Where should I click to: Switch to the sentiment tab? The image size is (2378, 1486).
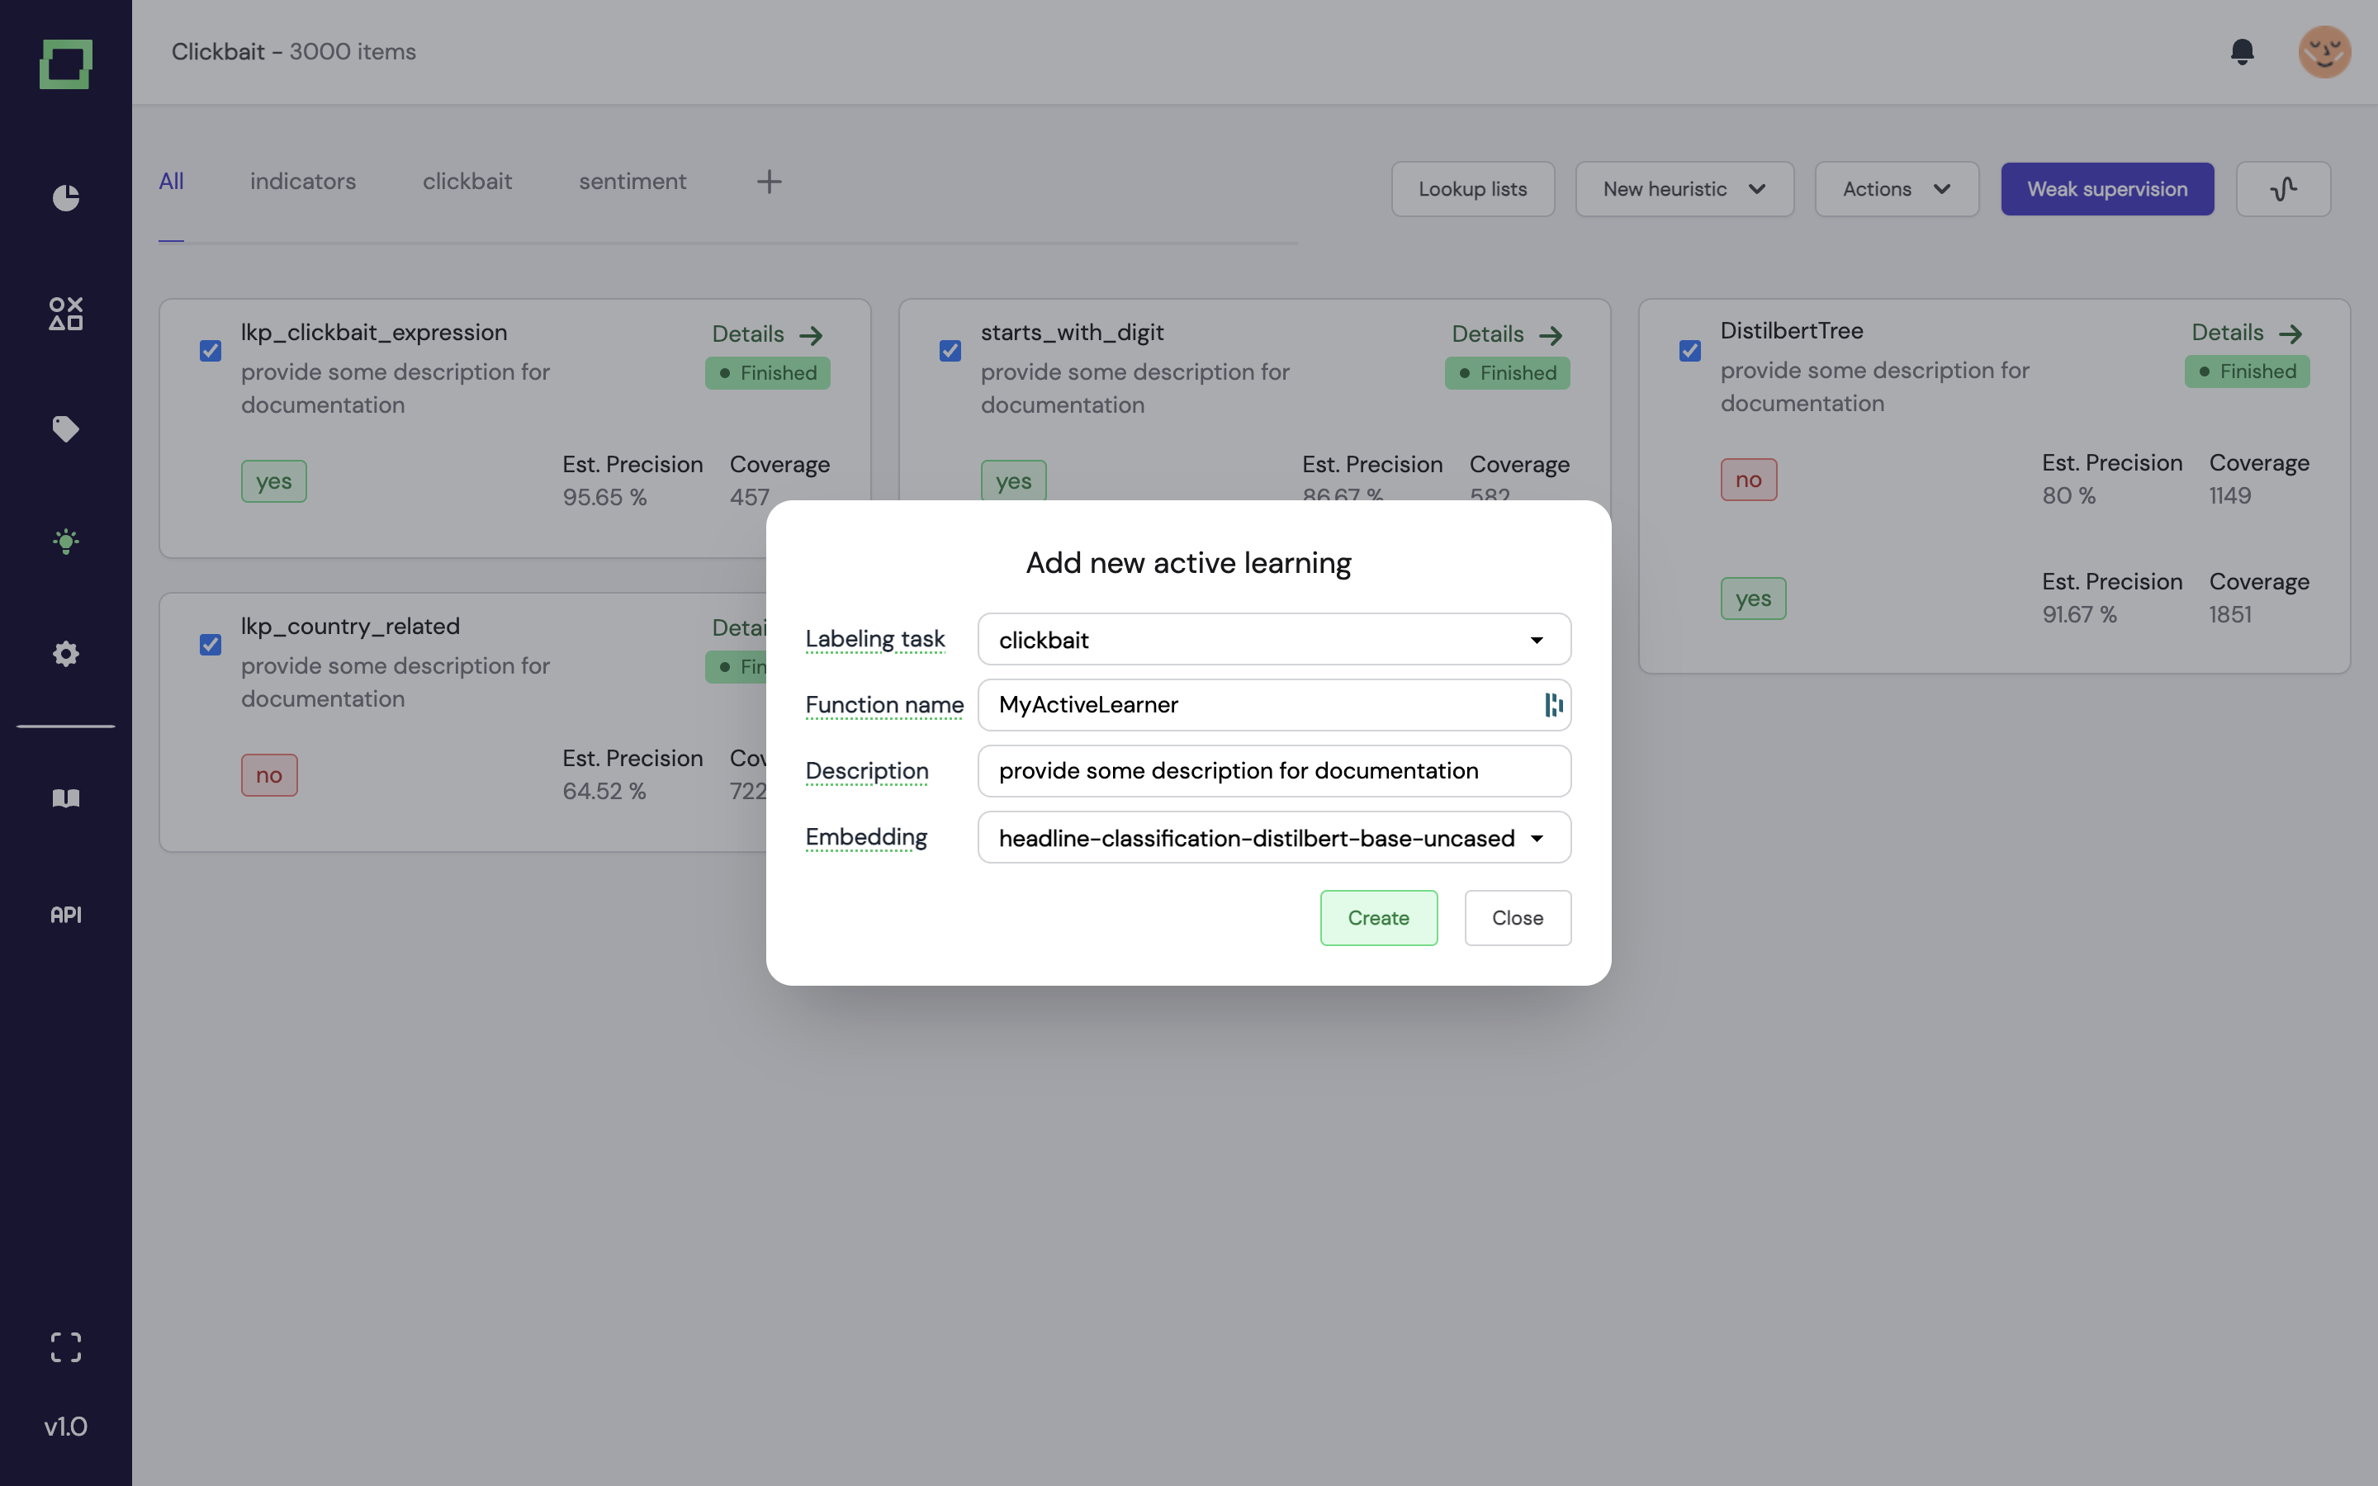pyautogui.click(x=632, y=181)
